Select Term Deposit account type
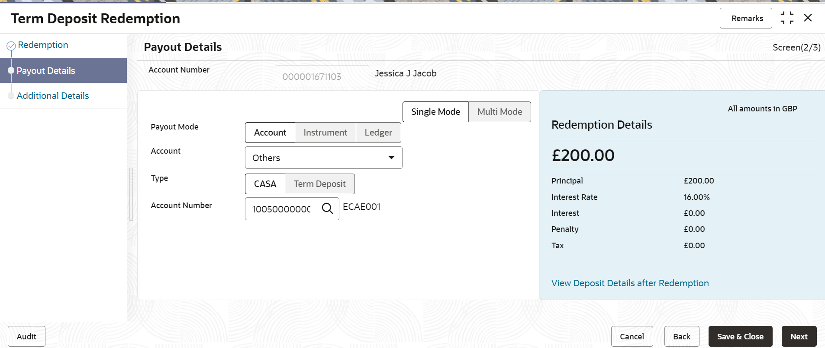The height and width of the screenshot is (348, 825). tap(319, 184)
